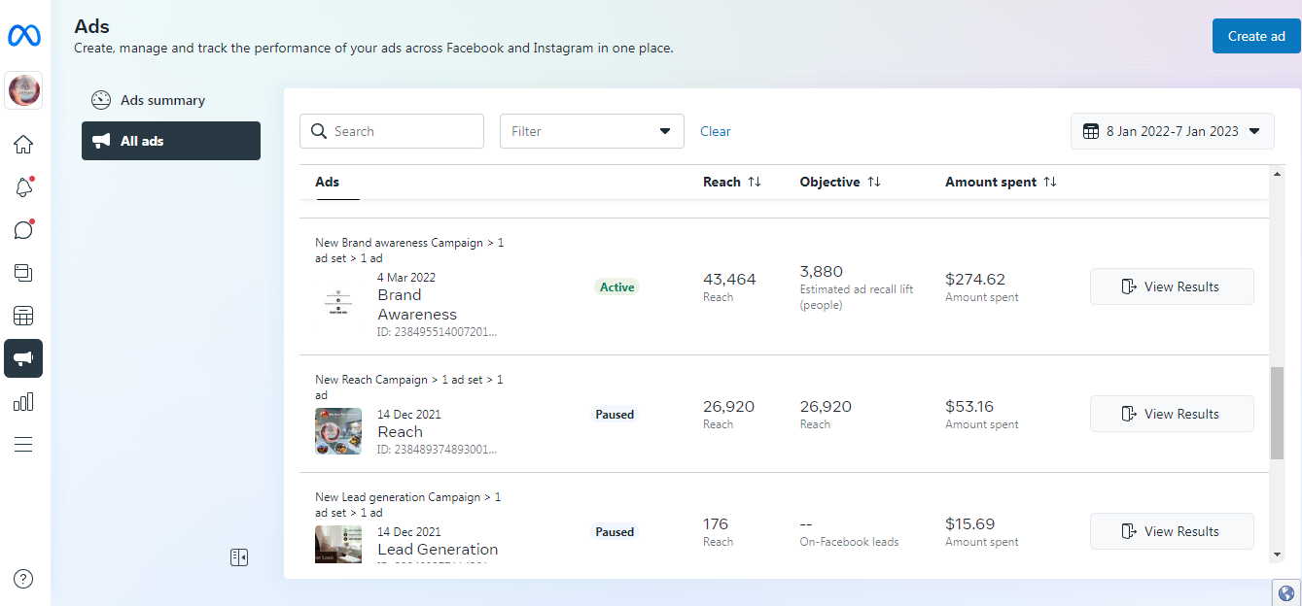Open the Posts and stories icon

click(23, 273)
